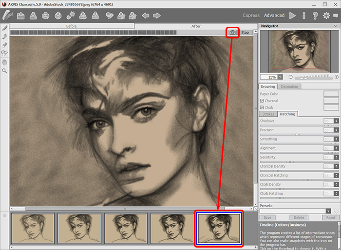Click the Redo right arrow
Viewport: 341px width, 250px height.
(x=157, y=16)
